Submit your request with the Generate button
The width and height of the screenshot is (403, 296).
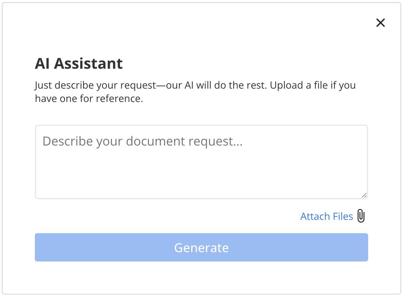pyautogui.click(x=201, y=247)
